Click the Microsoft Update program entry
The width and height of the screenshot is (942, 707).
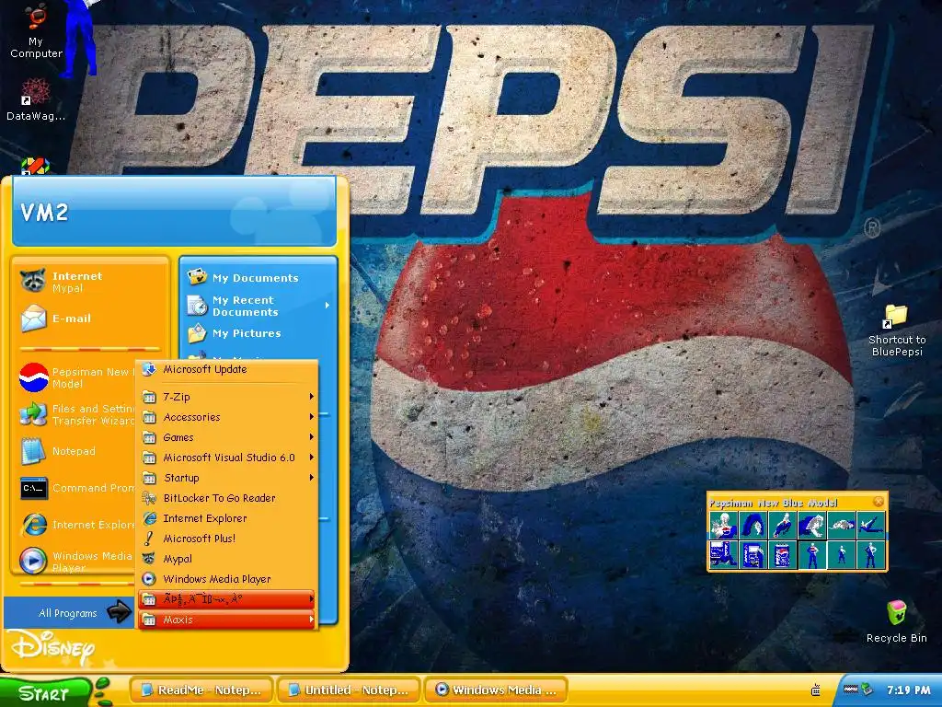[227, 369]
